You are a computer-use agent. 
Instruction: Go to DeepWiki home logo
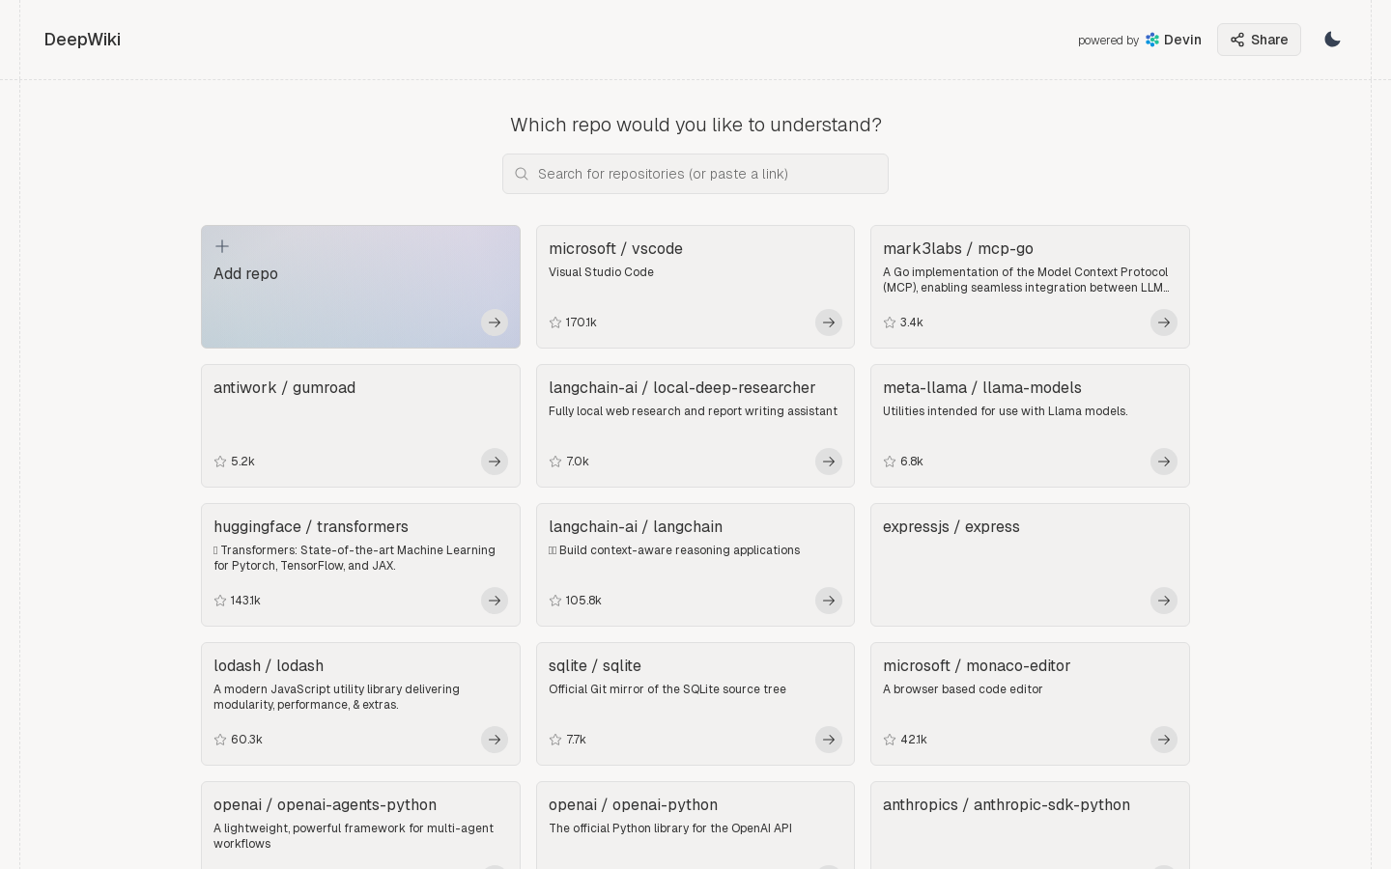(x=82, y=40)
